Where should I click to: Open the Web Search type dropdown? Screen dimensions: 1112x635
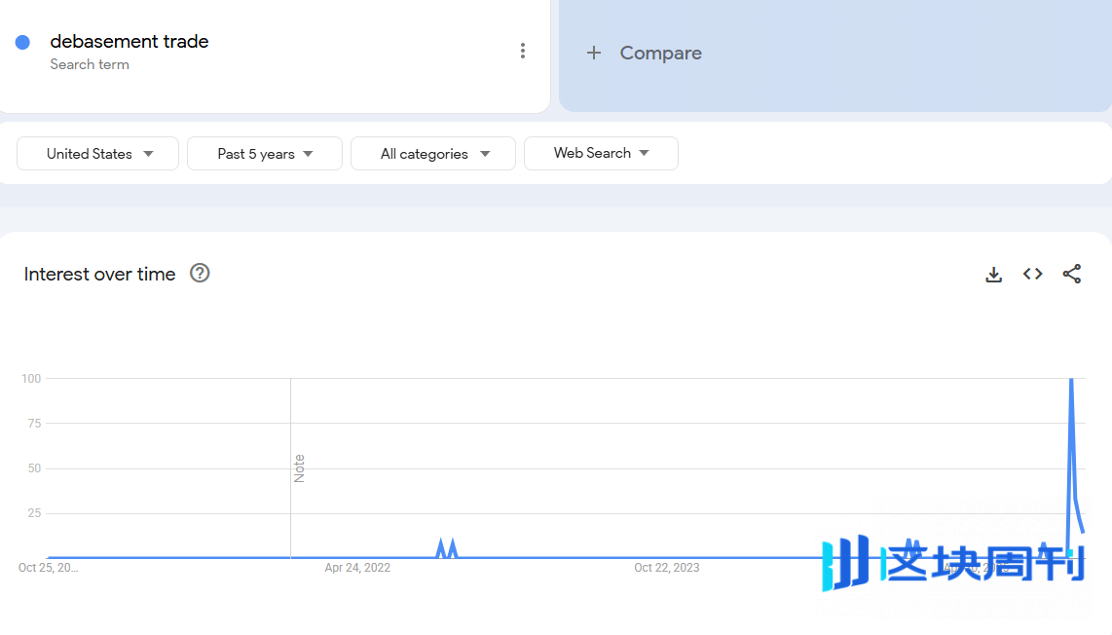[601, 154]
